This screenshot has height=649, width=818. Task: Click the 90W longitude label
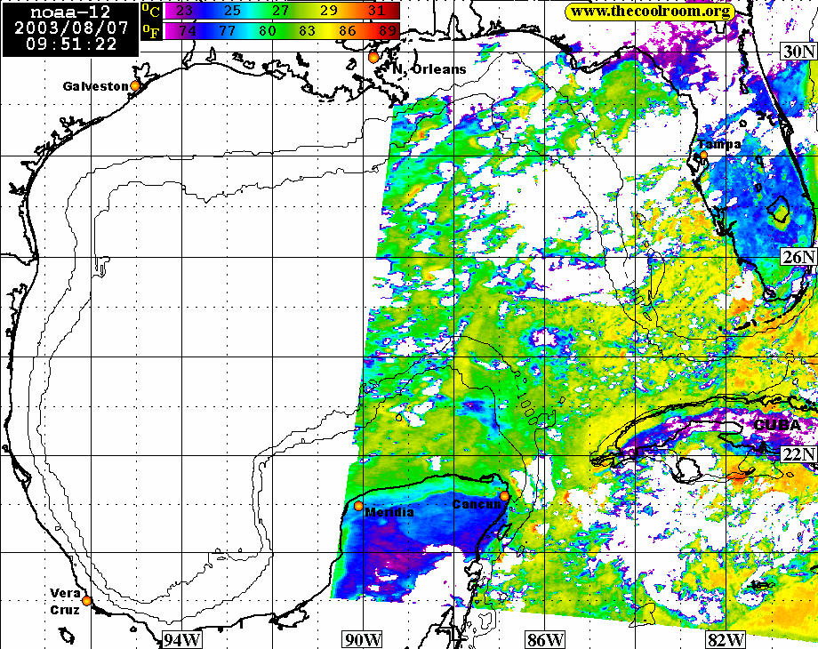click(363, 639)
